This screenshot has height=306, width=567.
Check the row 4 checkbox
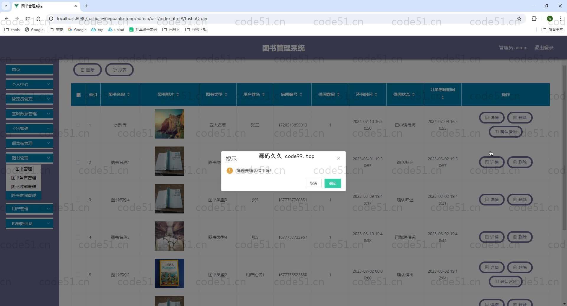coord(78,237)
